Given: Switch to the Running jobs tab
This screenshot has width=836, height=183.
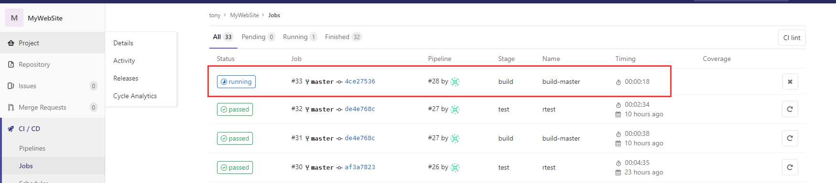Looking at the screenshot, I should [300, 37].
